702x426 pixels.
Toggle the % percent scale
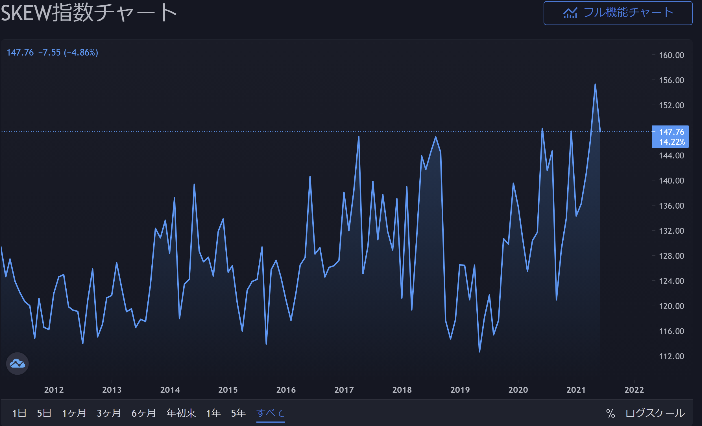[x=610, y=413]
